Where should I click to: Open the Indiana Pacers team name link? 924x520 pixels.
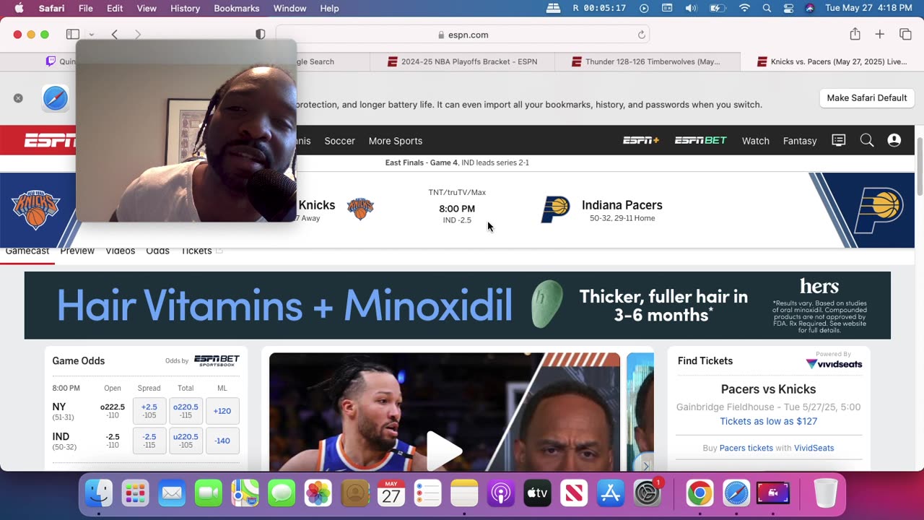point(622,205)
